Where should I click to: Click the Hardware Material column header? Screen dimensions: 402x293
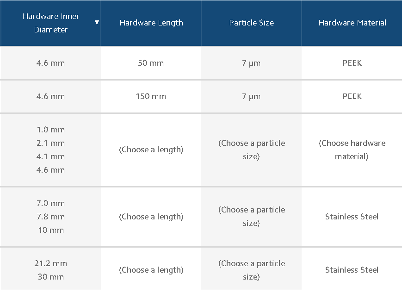[352, 23]
